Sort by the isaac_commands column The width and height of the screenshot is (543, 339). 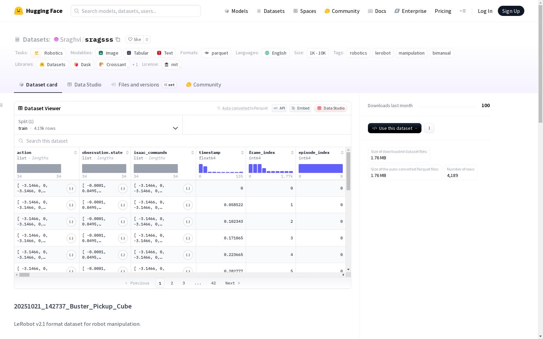[x=192, y=153]
